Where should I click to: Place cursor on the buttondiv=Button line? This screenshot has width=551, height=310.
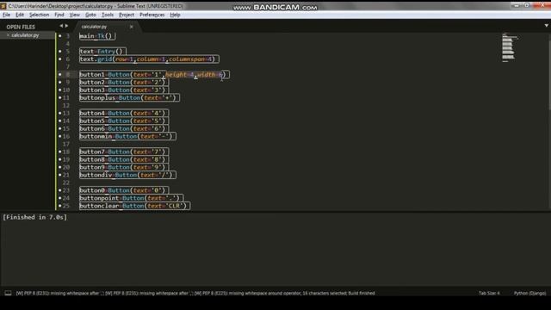(x=127, y=175)
